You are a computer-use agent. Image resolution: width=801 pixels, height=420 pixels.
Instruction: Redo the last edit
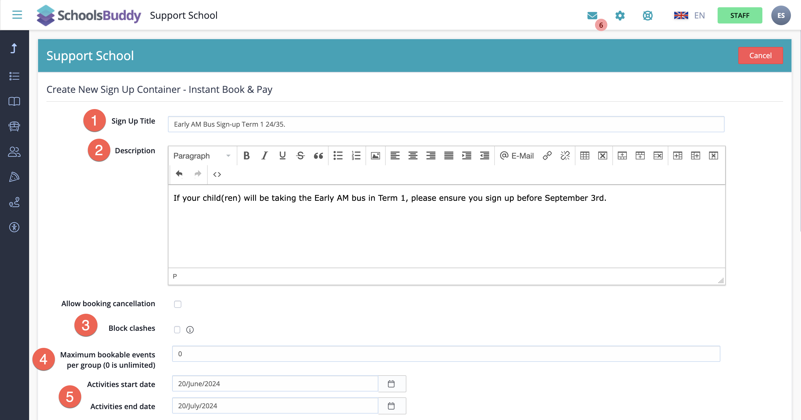(198, 174)
